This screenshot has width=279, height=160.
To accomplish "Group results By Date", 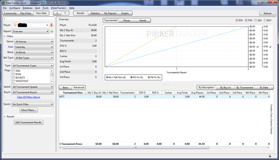I will tap(264, 87).
